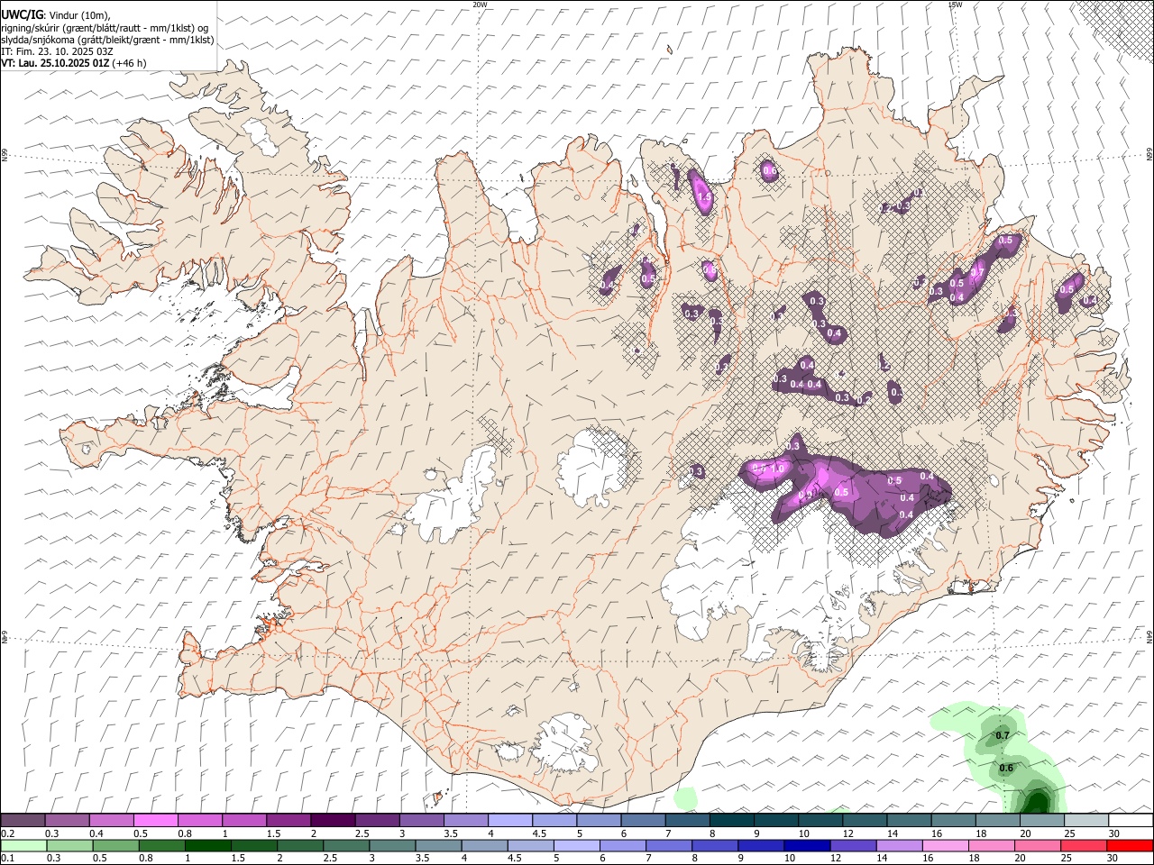Click the 'rigning/skúrir' legend description line
Image resolution: width=1154 pixels, height=865 pixels.
click(105, 28)
